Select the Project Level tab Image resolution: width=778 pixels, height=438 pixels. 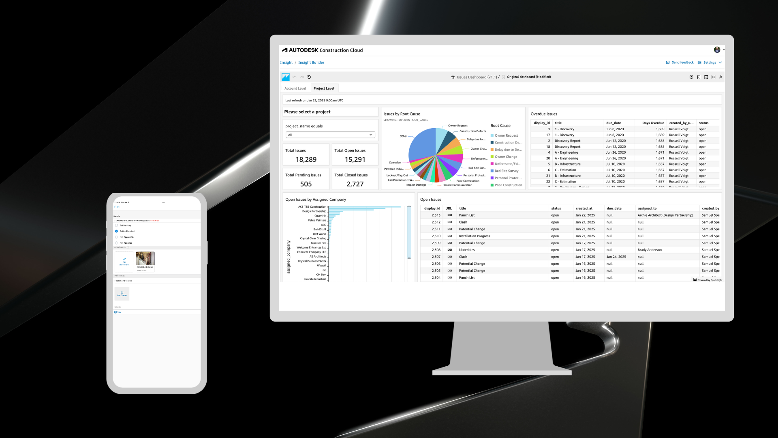324,88
